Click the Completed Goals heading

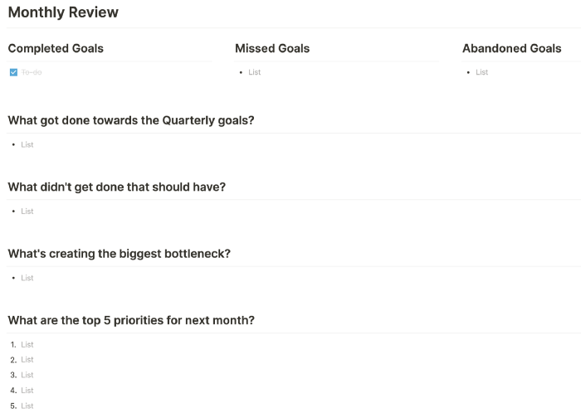(x=56, y=48)
